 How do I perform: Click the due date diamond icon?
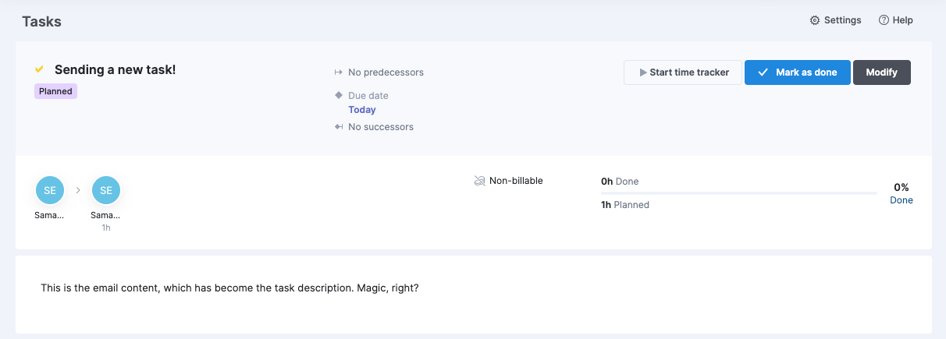339,95
